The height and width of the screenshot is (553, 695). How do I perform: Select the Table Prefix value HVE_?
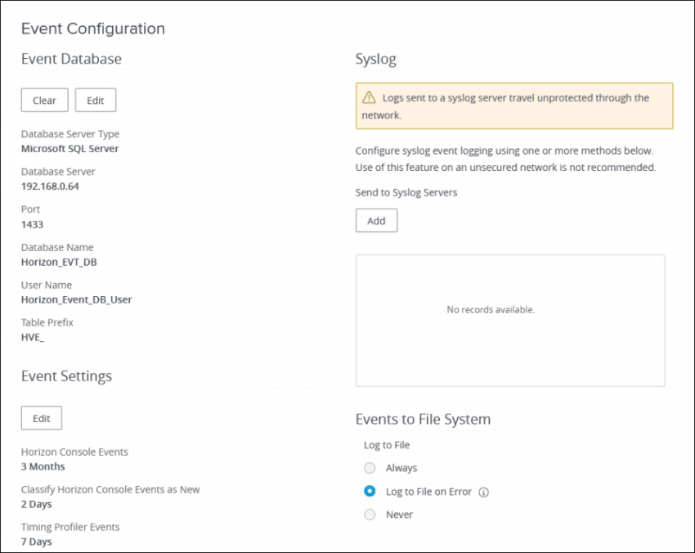pyautogui.click(x=33, y=337)
